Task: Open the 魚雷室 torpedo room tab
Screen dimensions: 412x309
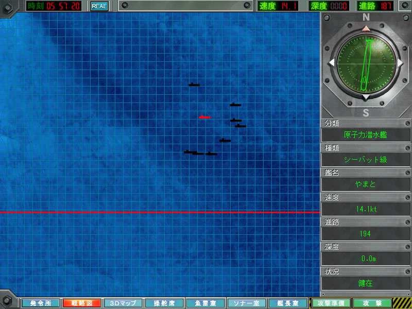Action: pos(205,303)
